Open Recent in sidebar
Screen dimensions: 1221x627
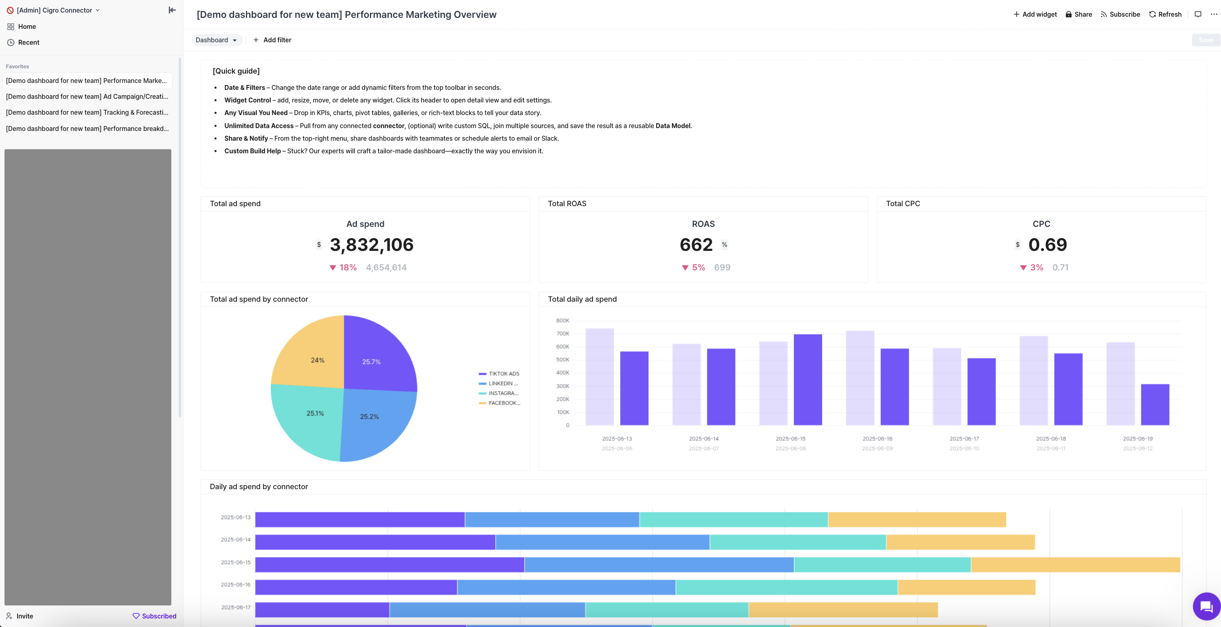click(28, 42)
